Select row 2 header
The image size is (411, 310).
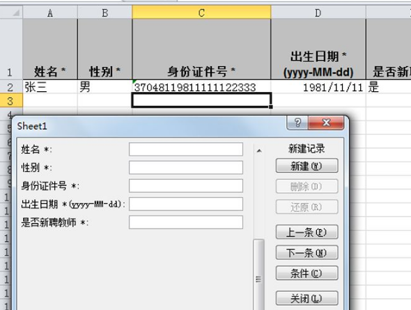(11, 87)
